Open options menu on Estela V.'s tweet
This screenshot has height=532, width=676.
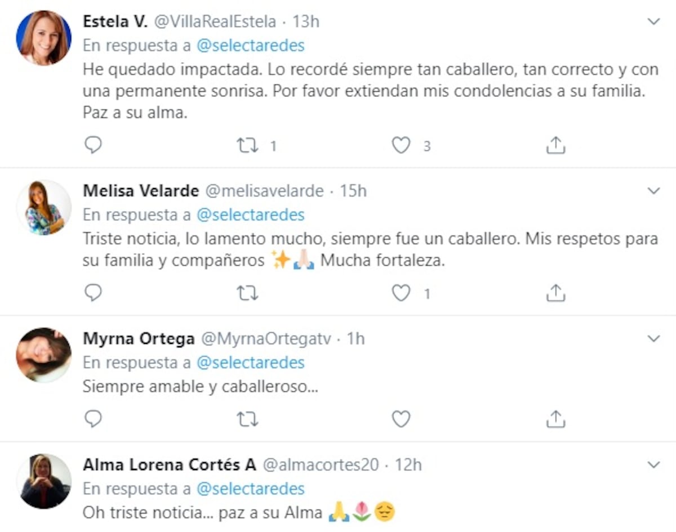[653, 23]
